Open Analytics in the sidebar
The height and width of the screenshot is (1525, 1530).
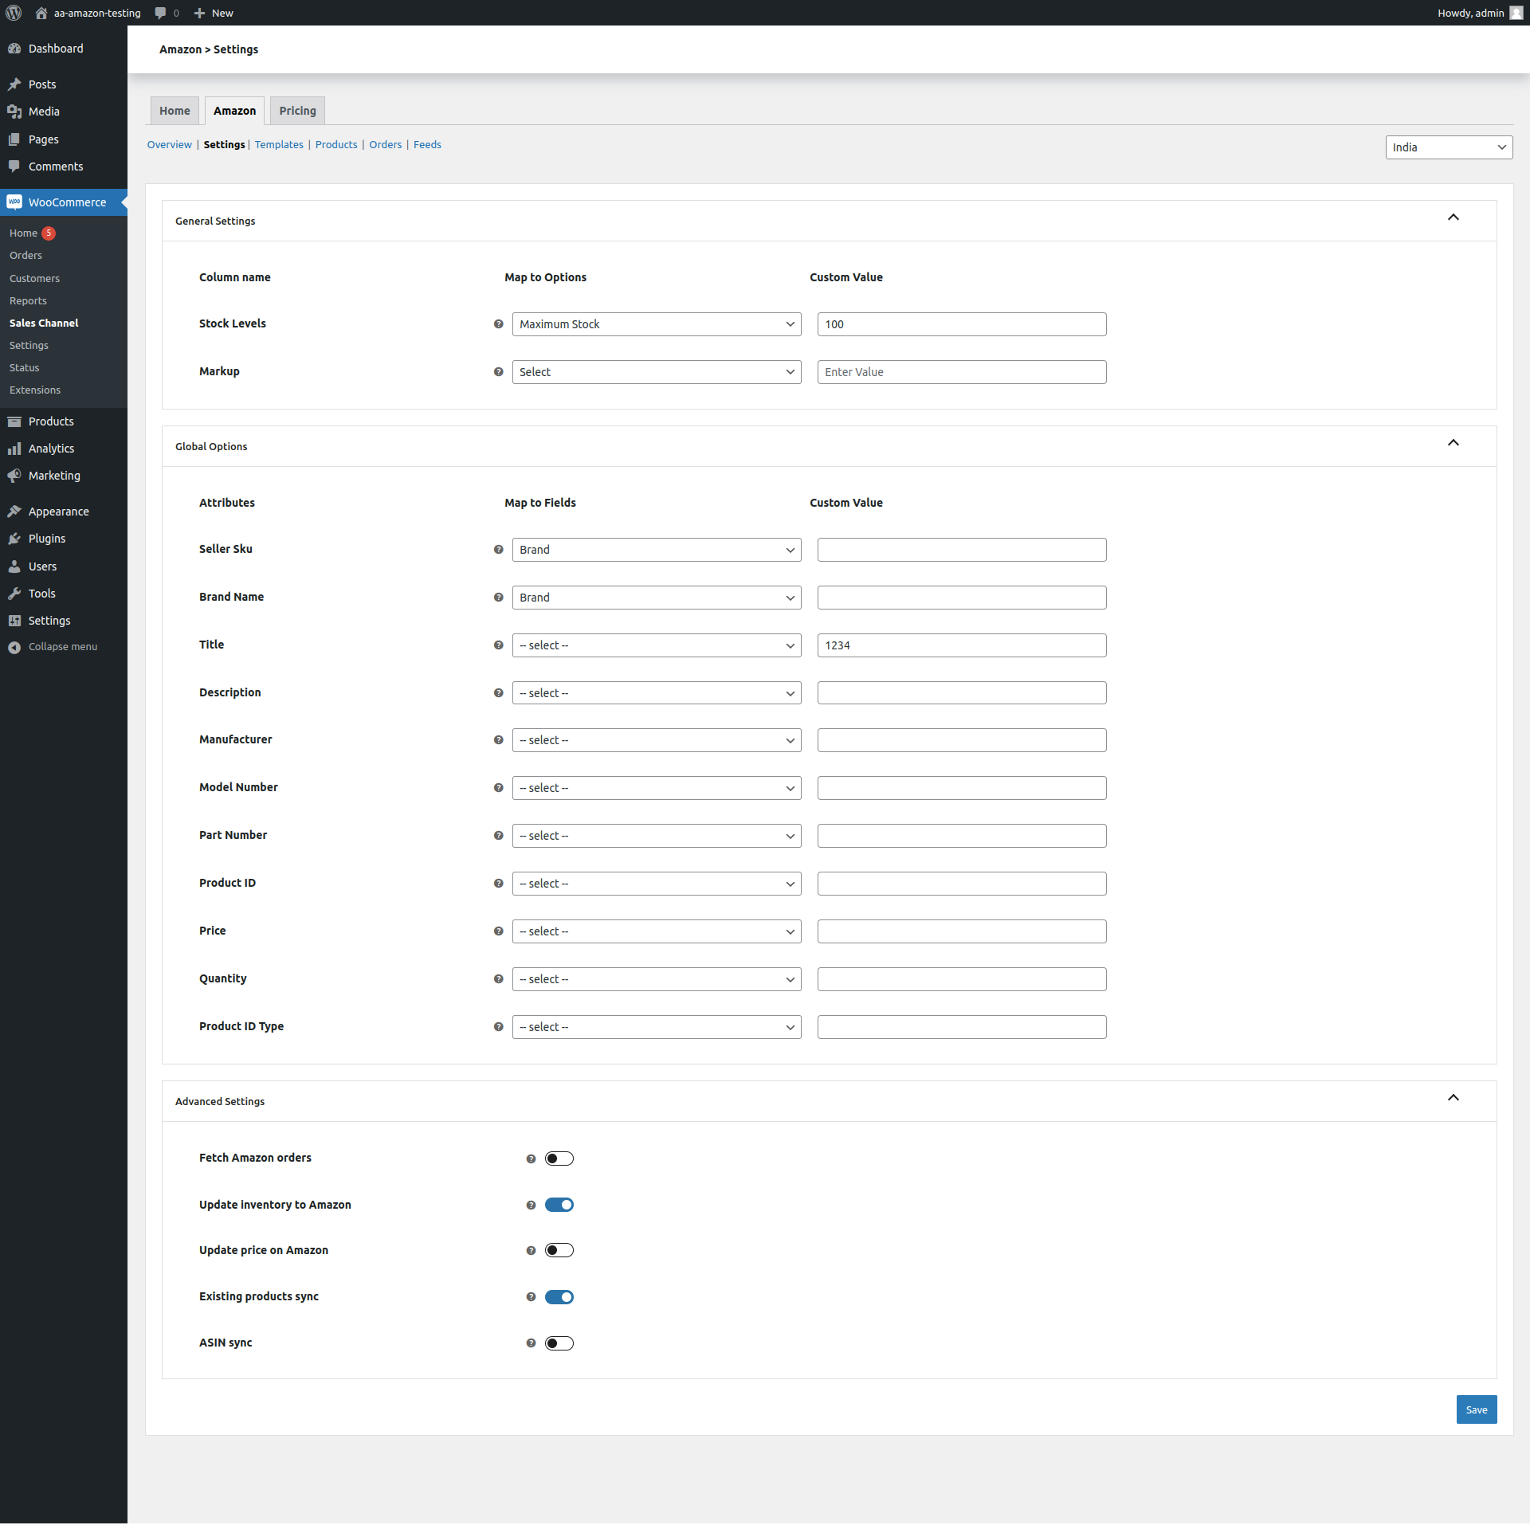[51, 449]
